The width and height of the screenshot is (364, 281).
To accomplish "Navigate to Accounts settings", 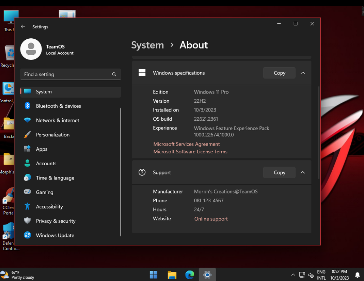I will pyautogui.click(x=70, y=164).
